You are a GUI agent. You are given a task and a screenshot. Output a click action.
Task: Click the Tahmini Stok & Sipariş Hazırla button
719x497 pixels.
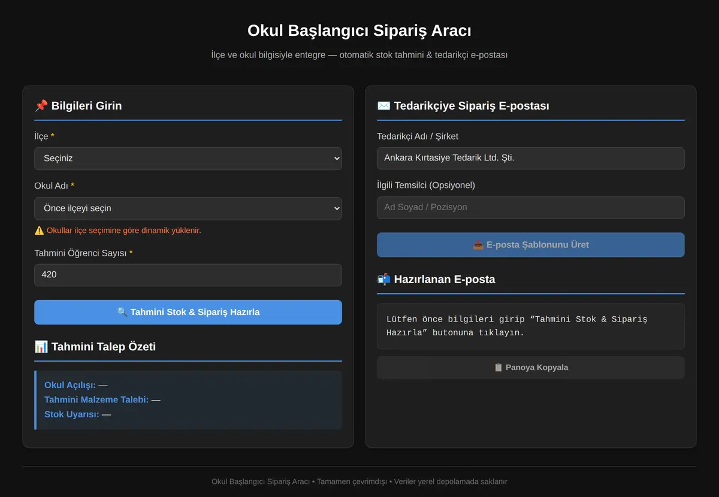188,312
